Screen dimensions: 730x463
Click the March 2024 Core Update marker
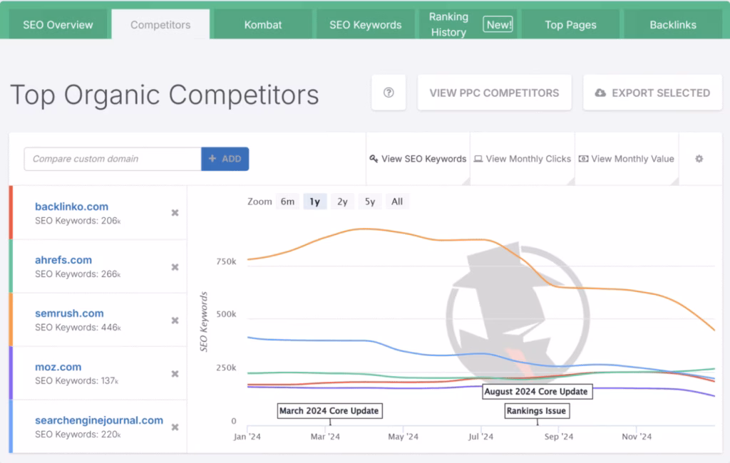tap(329, 411)
